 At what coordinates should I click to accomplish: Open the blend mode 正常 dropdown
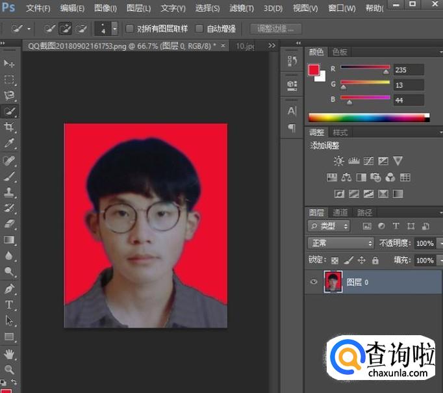pos(340,243)
